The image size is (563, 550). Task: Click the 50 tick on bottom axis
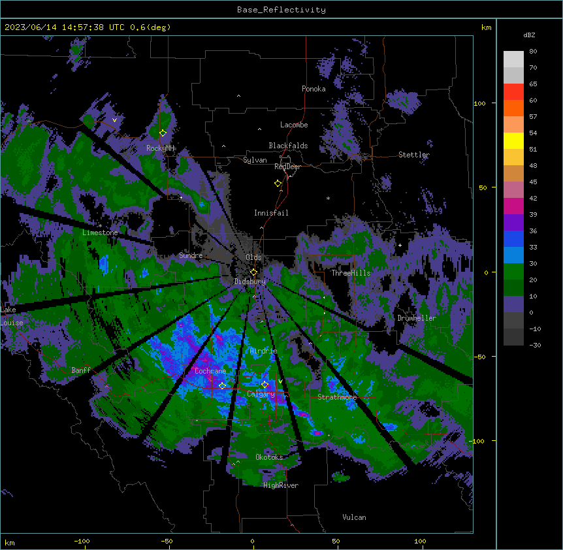(336, 542)
